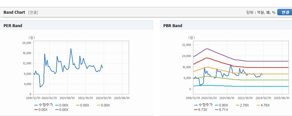Click the highest price peak in PER Band chart
292x116 pixels.
click(71, 49)
